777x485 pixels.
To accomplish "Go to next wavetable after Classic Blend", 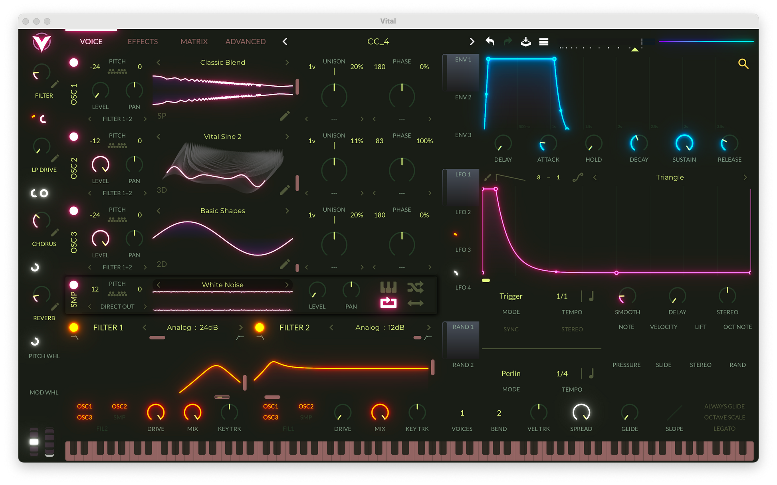I will pos(287,63).
